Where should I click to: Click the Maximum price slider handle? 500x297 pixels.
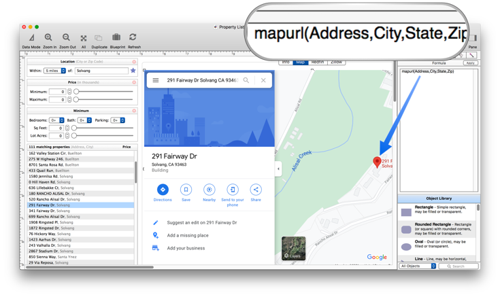76,100
